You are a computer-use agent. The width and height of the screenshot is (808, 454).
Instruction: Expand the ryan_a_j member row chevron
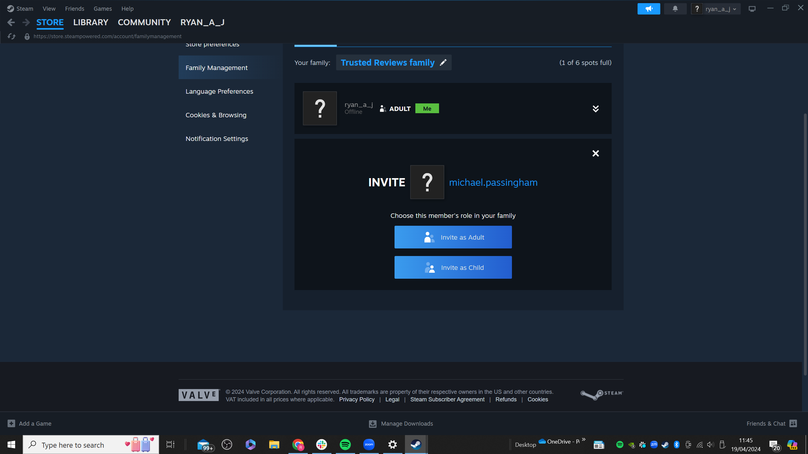596,108
